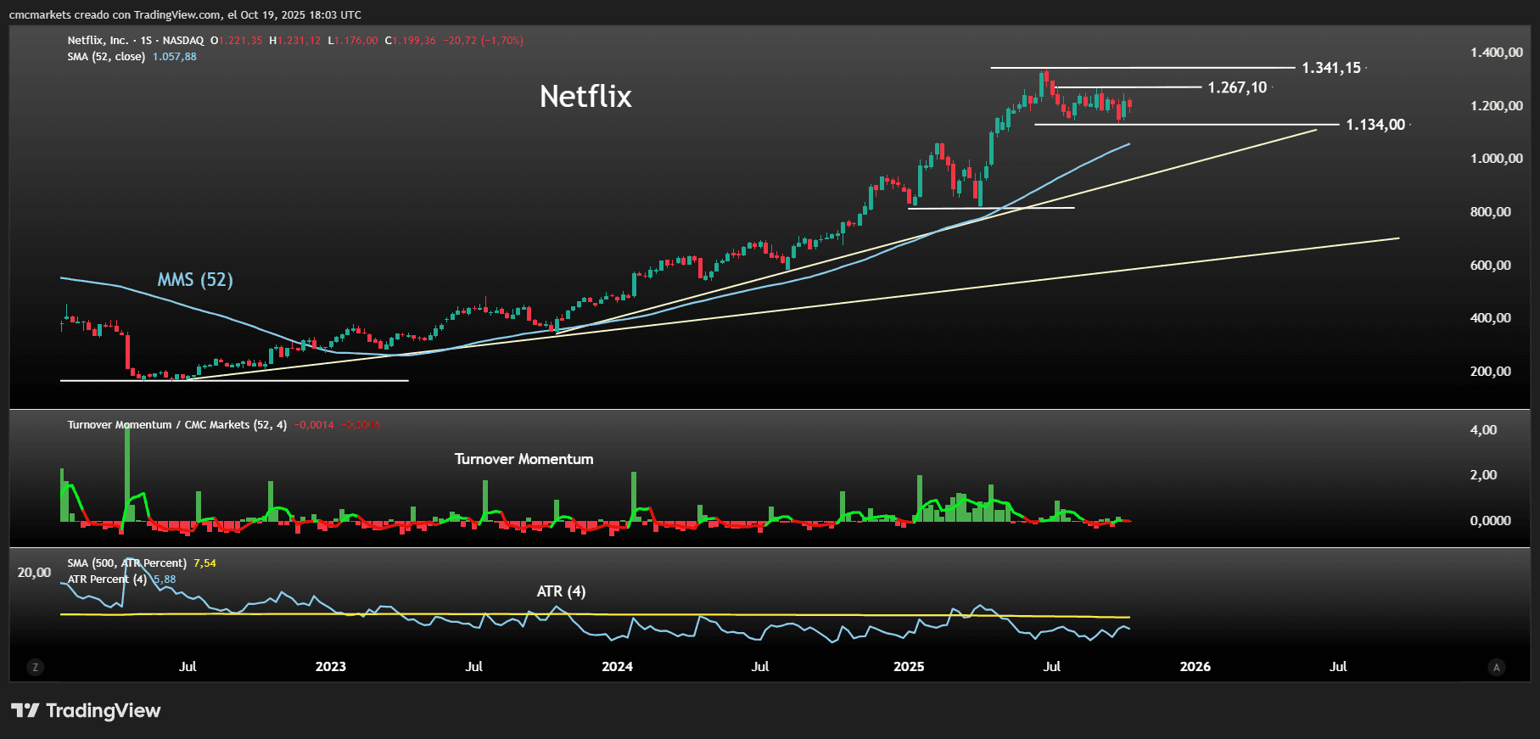Click the 1.400,00 price axis label
Screen dimensions: 1540x739
tap(1497, 53)
